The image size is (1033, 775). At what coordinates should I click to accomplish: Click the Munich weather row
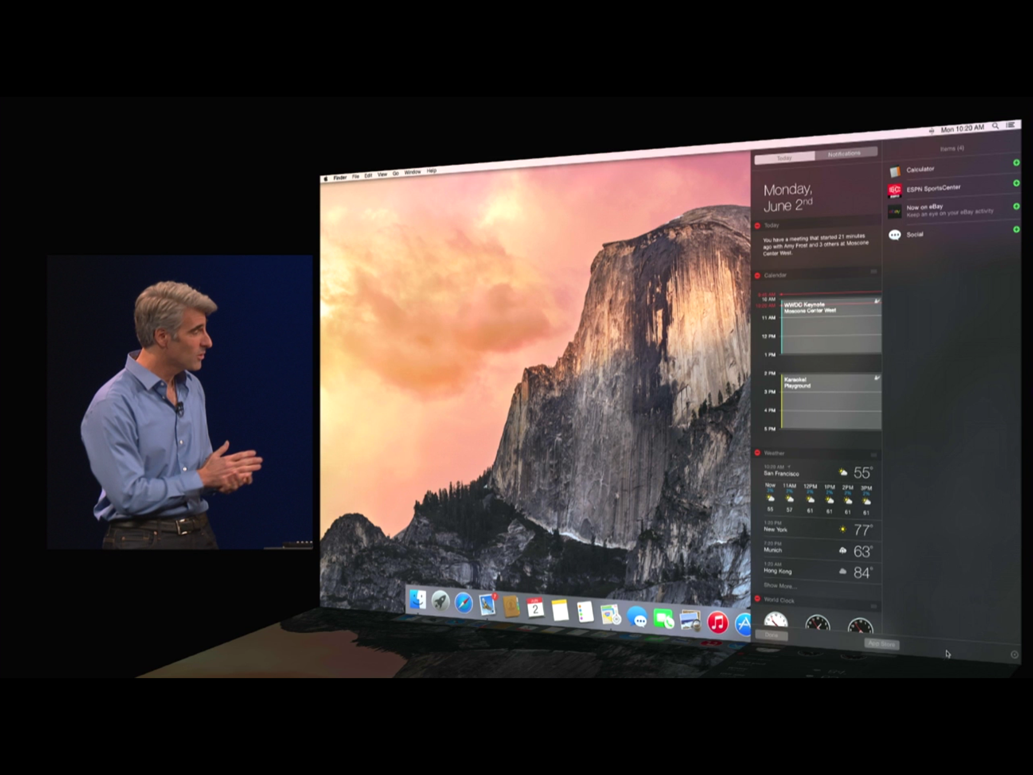818,550
